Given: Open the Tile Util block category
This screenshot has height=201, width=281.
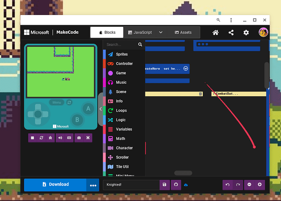Looking at the screenshot, I should 124,167.
